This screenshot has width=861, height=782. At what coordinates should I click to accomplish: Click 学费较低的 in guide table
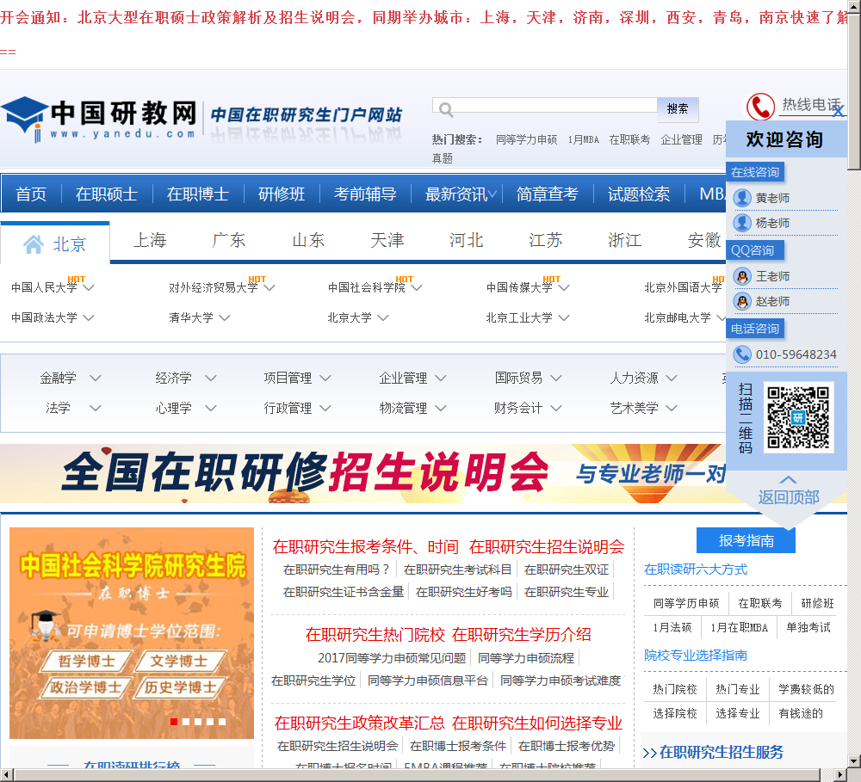[x=806, y=689]
